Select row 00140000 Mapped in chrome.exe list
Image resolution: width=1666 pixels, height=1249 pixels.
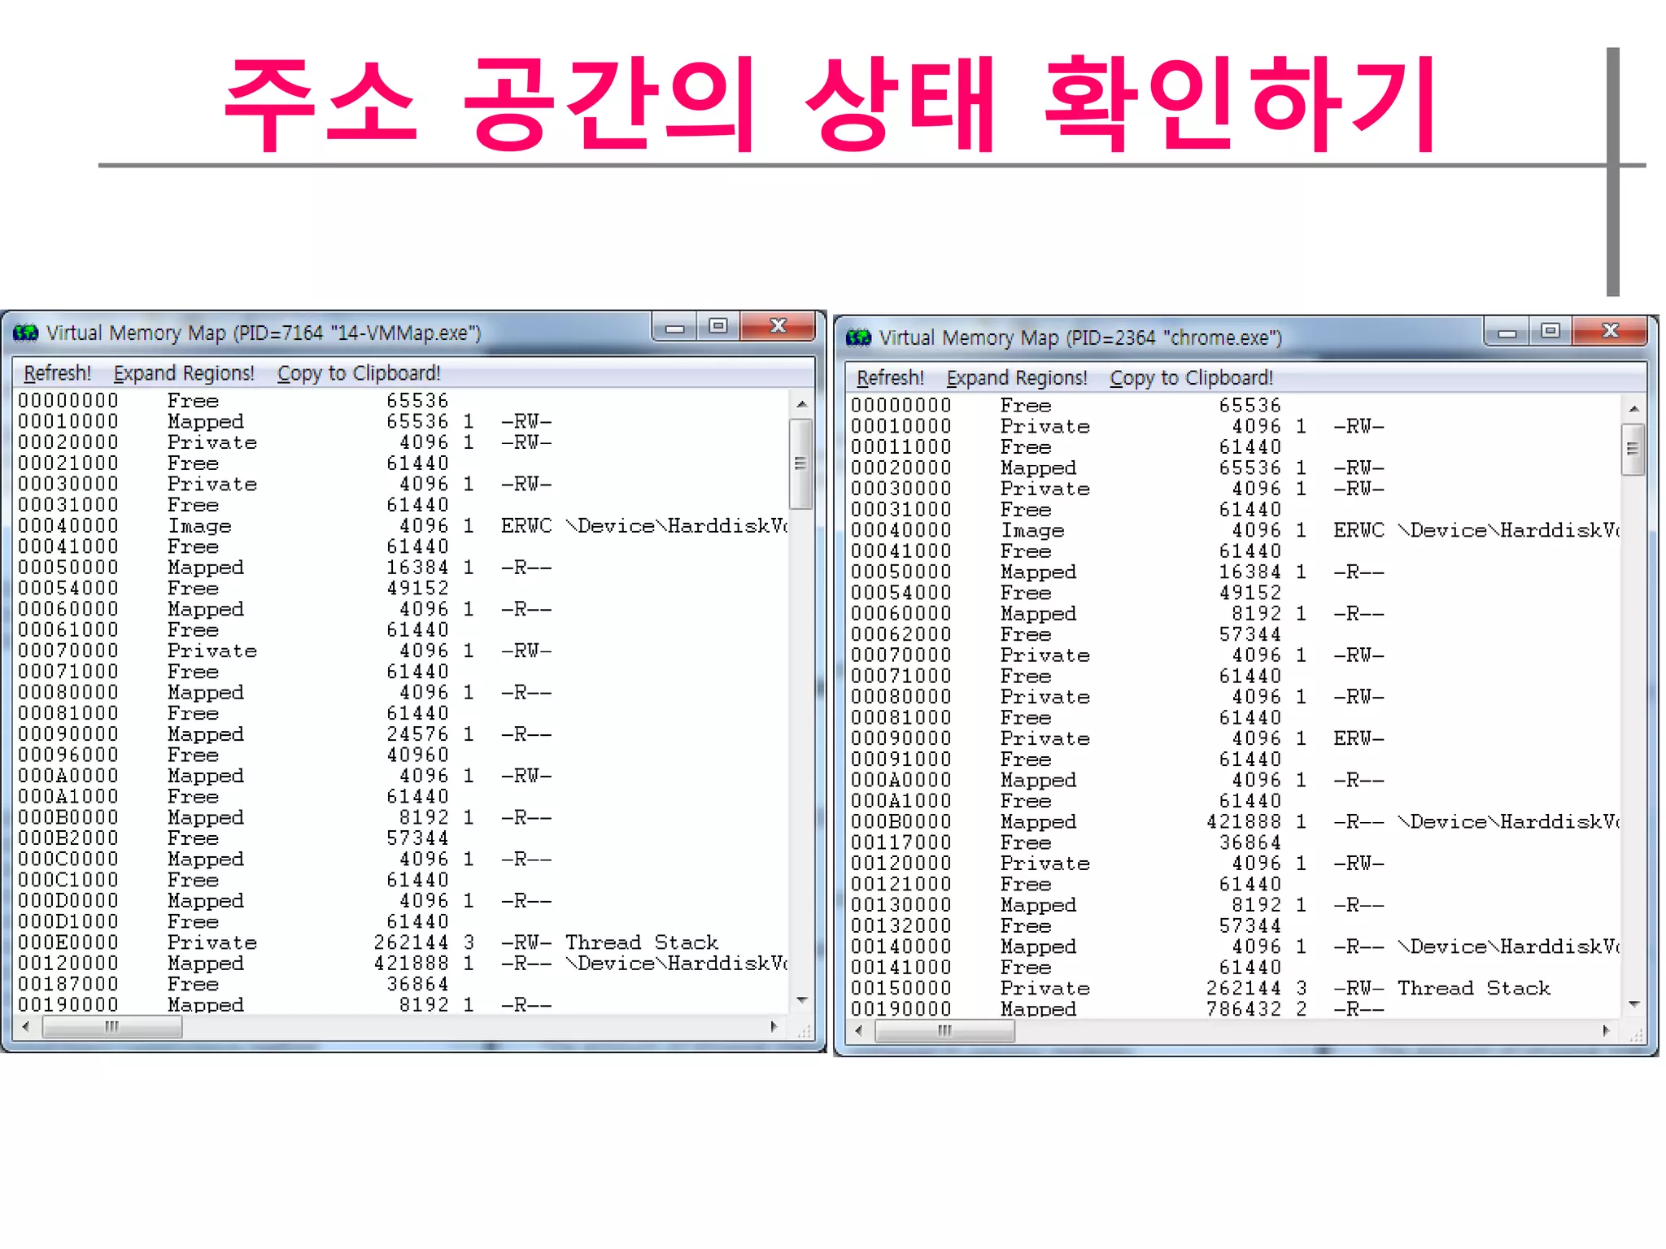pyautogui.click(x=1235, y=947)
